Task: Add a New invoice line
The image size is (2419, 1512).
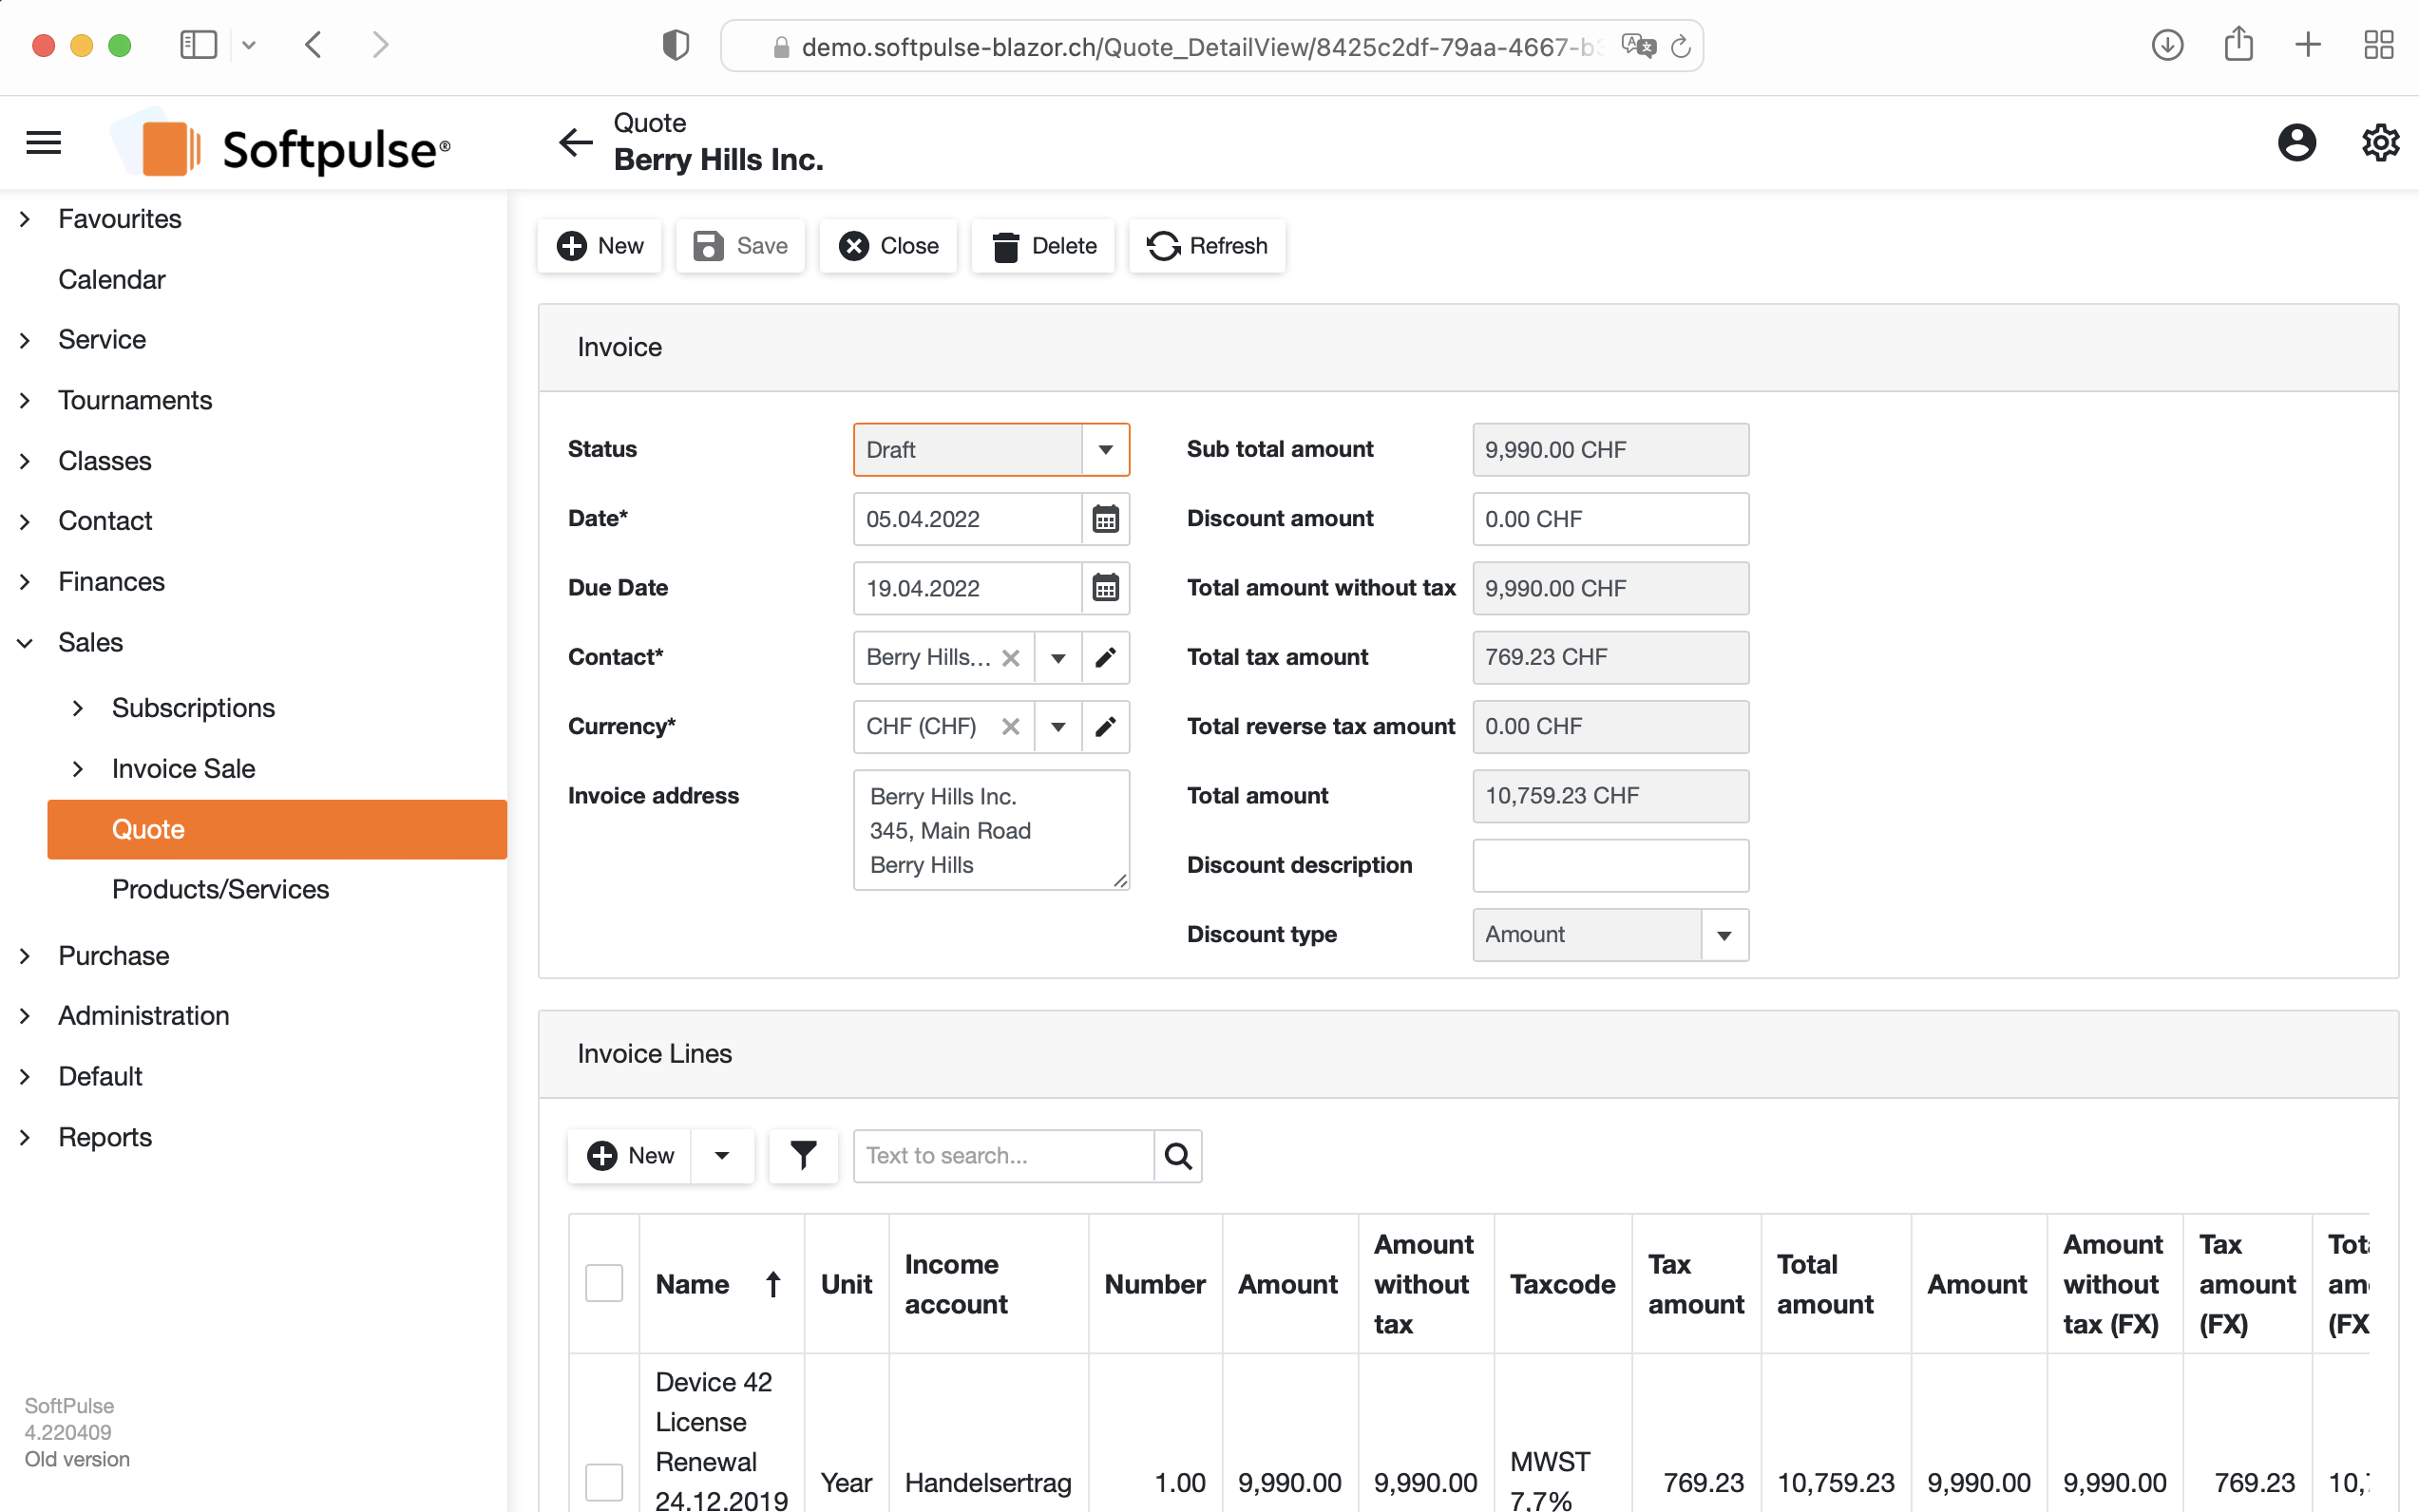Action: point(629,1155)
